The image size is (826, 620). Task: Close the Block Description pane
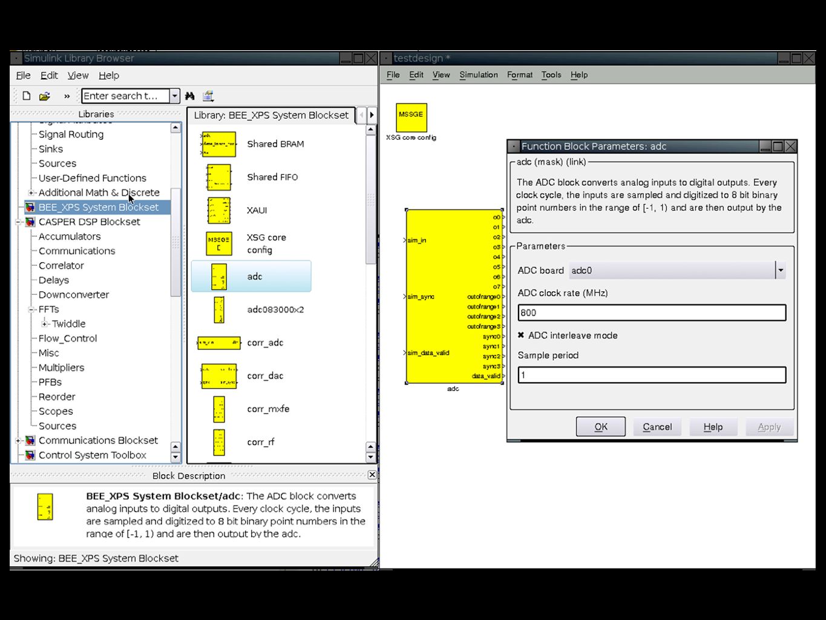[x=372, y=475]
